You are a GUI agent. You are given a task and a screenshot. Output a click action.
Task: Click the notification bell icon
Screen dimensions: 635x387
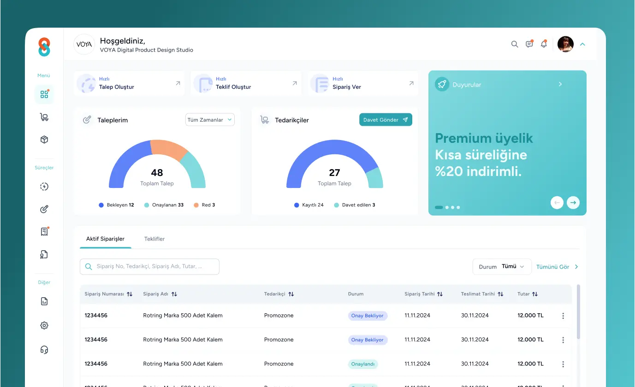pos(544,44)
